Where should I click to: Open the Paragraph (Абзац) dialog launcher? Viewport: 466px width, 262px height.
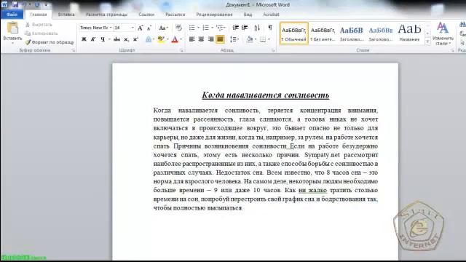click(x=273, y=50)
